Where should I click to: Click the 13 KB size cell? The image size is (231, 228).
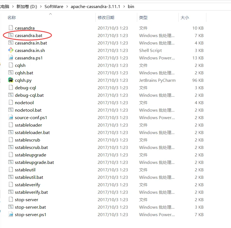(198, 58)
